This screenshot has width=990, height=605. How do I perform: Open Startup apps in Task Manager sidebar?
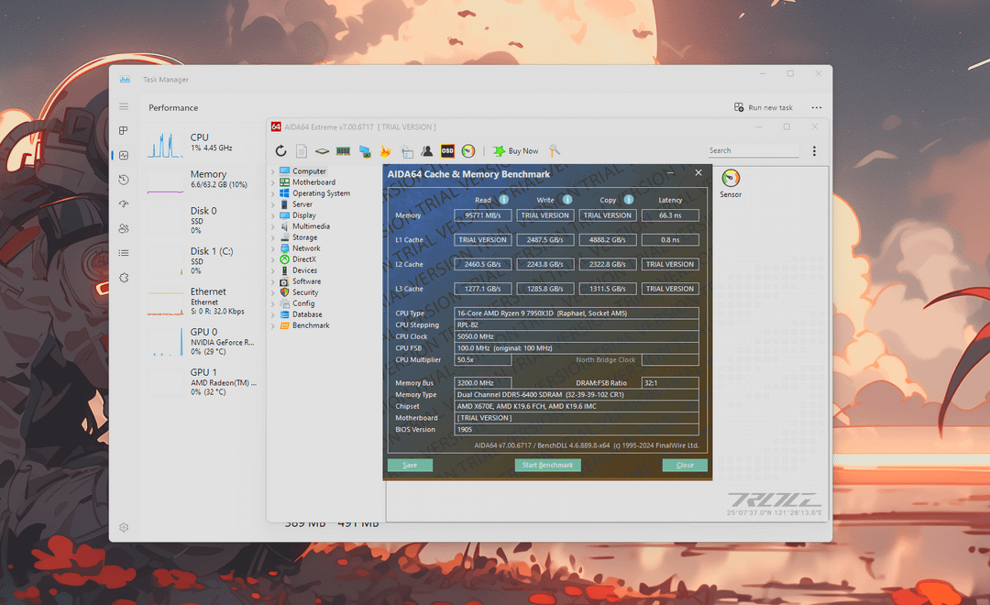[x=124, y=204]
